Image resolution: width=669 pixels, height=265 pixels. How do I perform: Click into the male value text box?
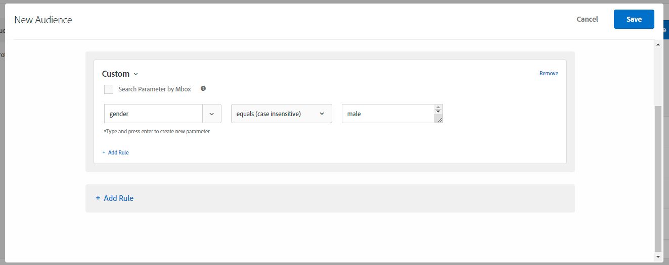click(x=388, y=114)
